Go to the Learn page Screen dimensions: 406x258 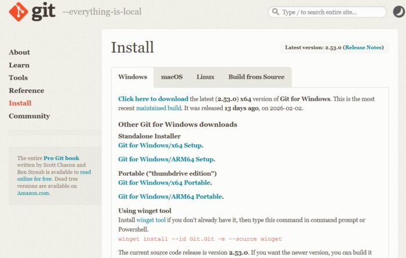coord(19,65)
